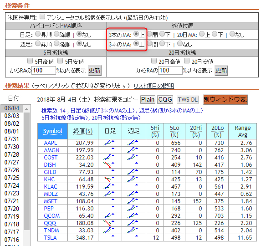Select 週足 3本のMA 下 radio

(162, 43)
